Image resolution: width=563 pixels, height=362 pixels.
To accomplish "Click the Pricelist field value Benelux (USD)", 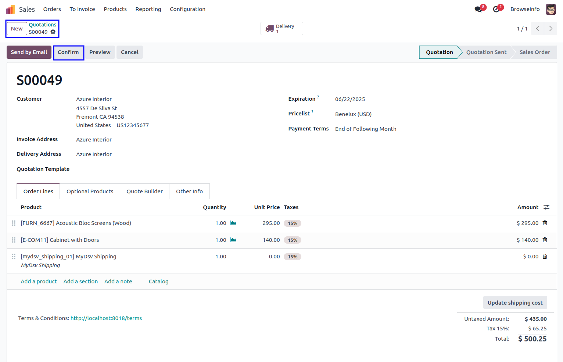I will coord(353,114).
